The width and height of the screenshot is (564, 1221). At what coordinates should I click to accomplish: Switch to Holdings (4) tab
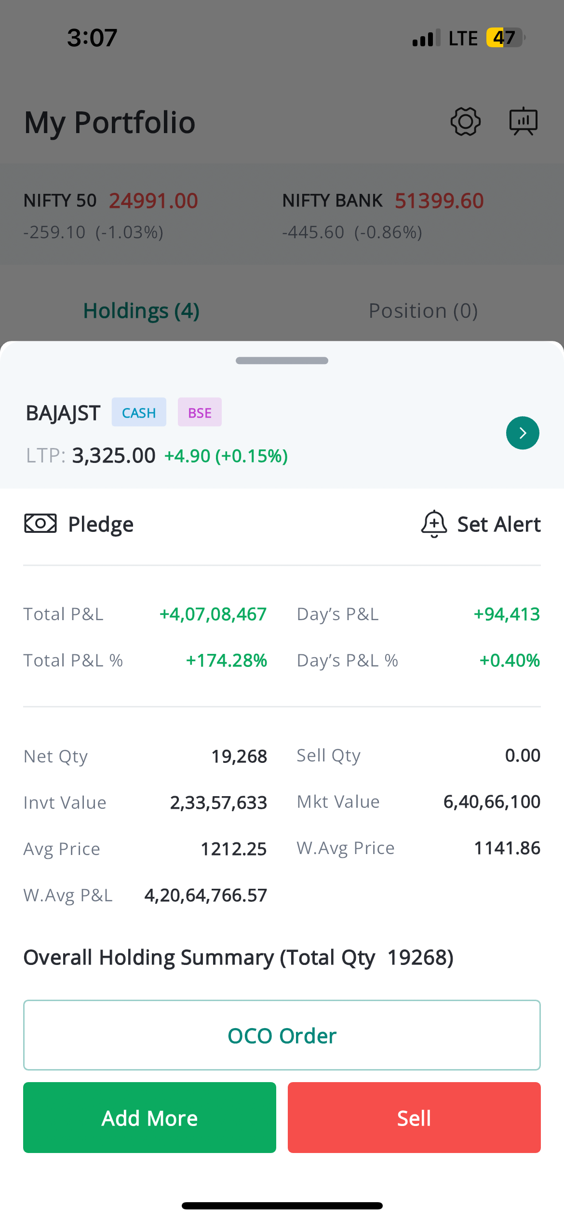click(141, 311)
